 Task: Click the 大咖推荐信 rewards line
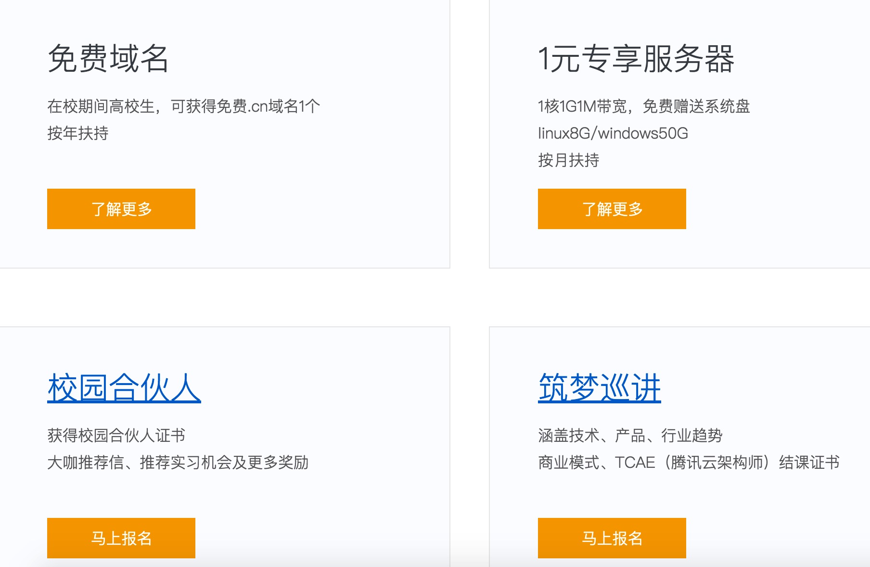[x=178, y=462]
